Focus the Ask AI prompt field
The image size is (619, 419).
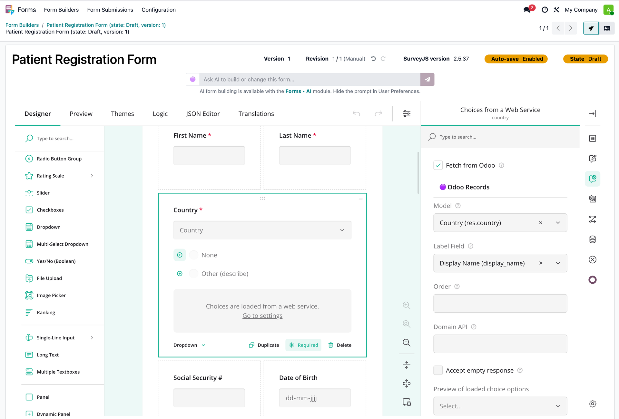coord(310,79)
